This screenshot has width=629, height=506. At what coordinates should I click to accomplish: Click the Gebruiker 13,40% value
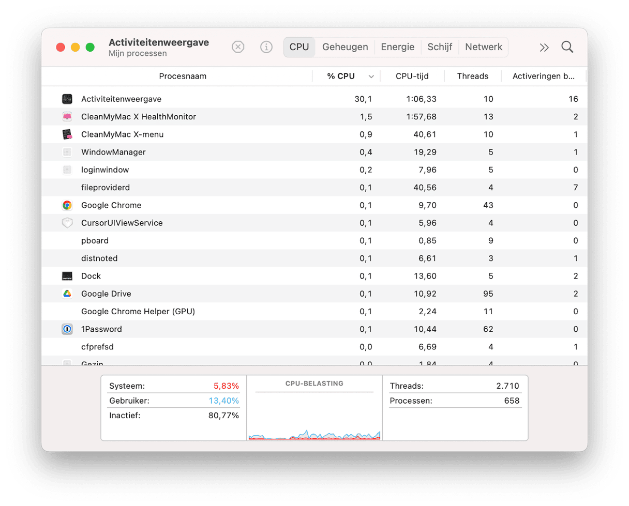[x=224, y=401]
